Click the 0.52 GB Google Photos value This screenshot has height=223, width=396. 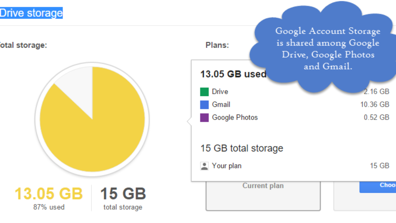376,118
